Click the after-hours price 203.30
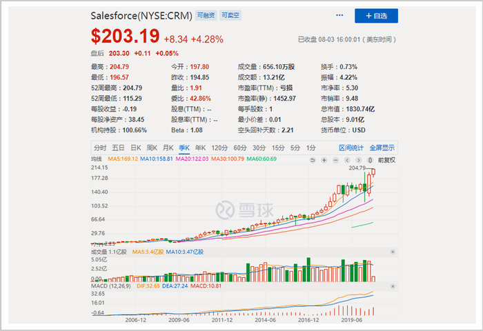This screenshot has width=483, height=331. [119, 53]
